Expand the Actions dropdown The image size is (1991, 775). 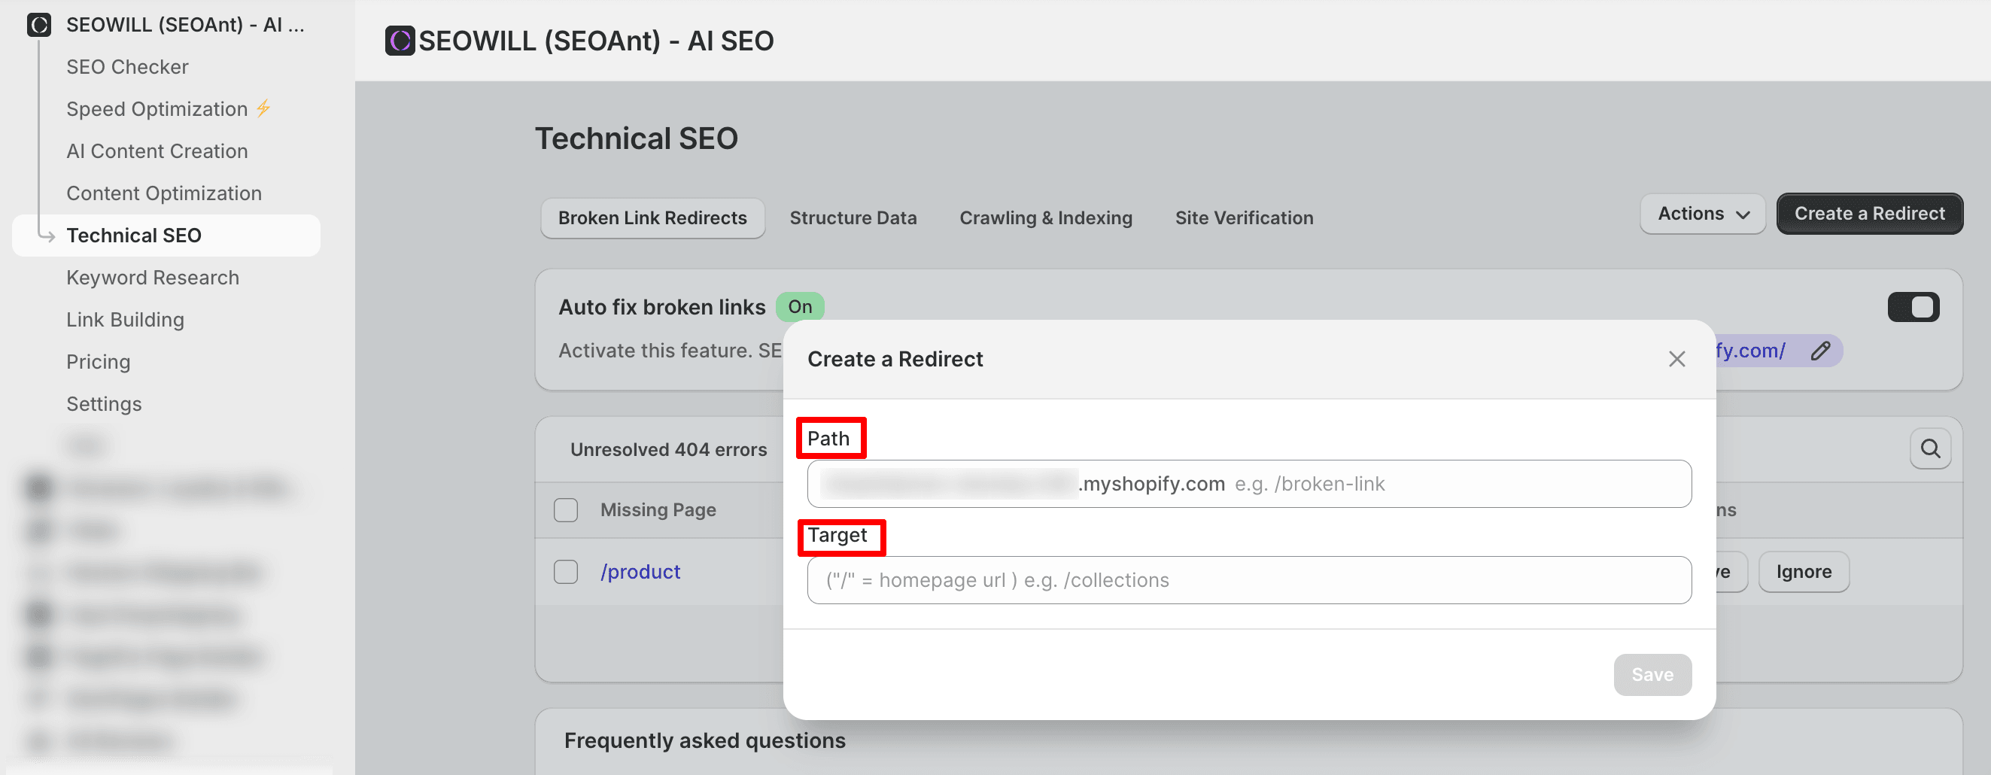tap(1702, 214)
